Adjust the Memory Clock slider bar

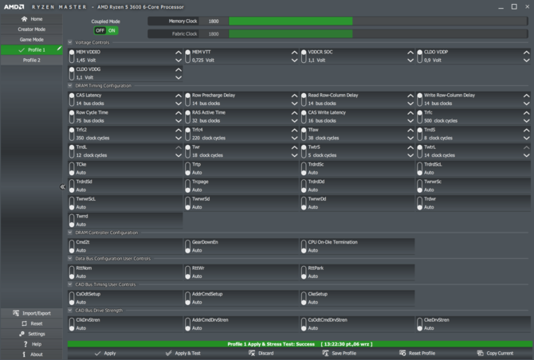tap(379, 21)
